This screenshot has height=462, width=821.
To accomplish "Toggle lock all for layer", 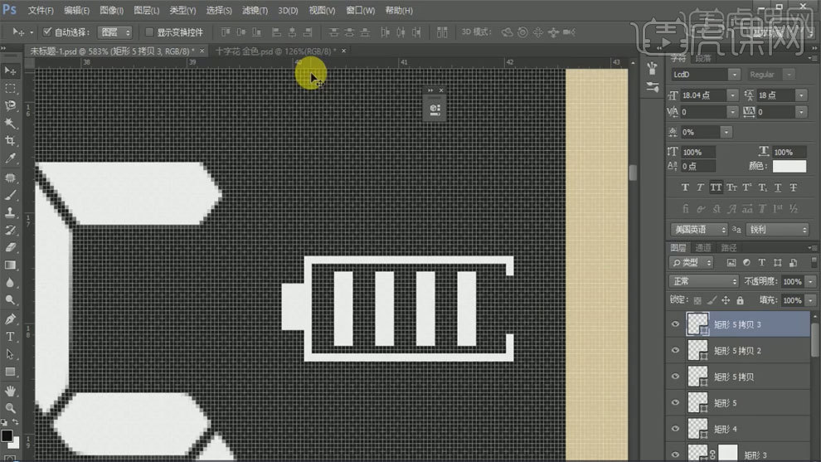I will (740, 300).
